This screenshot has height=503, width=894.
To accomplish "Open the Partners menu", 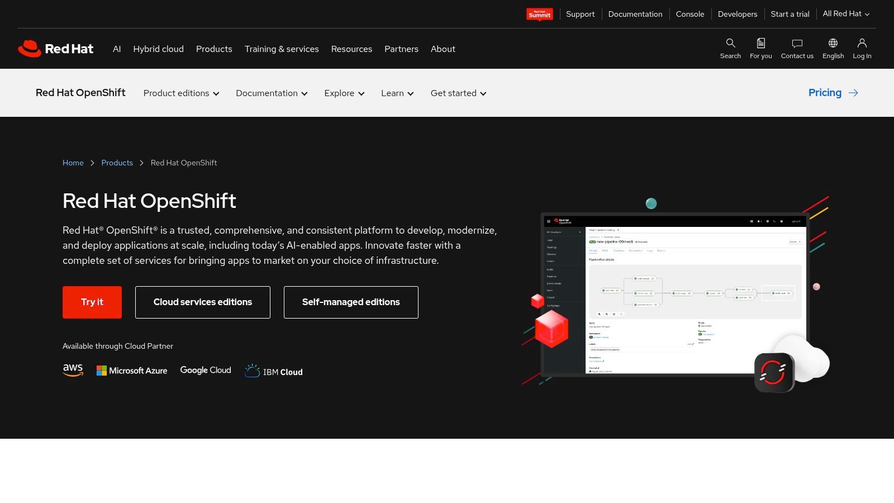I will [401, 49].
